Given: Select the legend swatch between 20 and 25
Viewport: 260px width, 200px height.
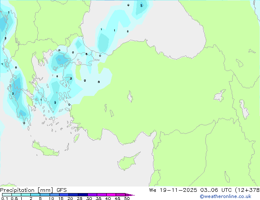Looking at the screenshot, I should point(73,195).
